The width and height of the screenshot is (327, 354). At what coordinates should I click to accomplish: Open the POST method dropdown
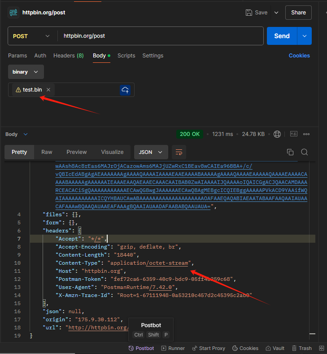pos(31,36)
